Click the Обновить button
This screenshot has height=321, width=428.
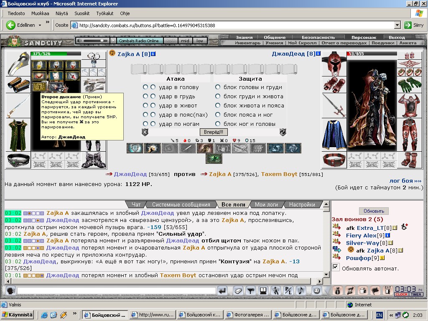tap(374, 211)
